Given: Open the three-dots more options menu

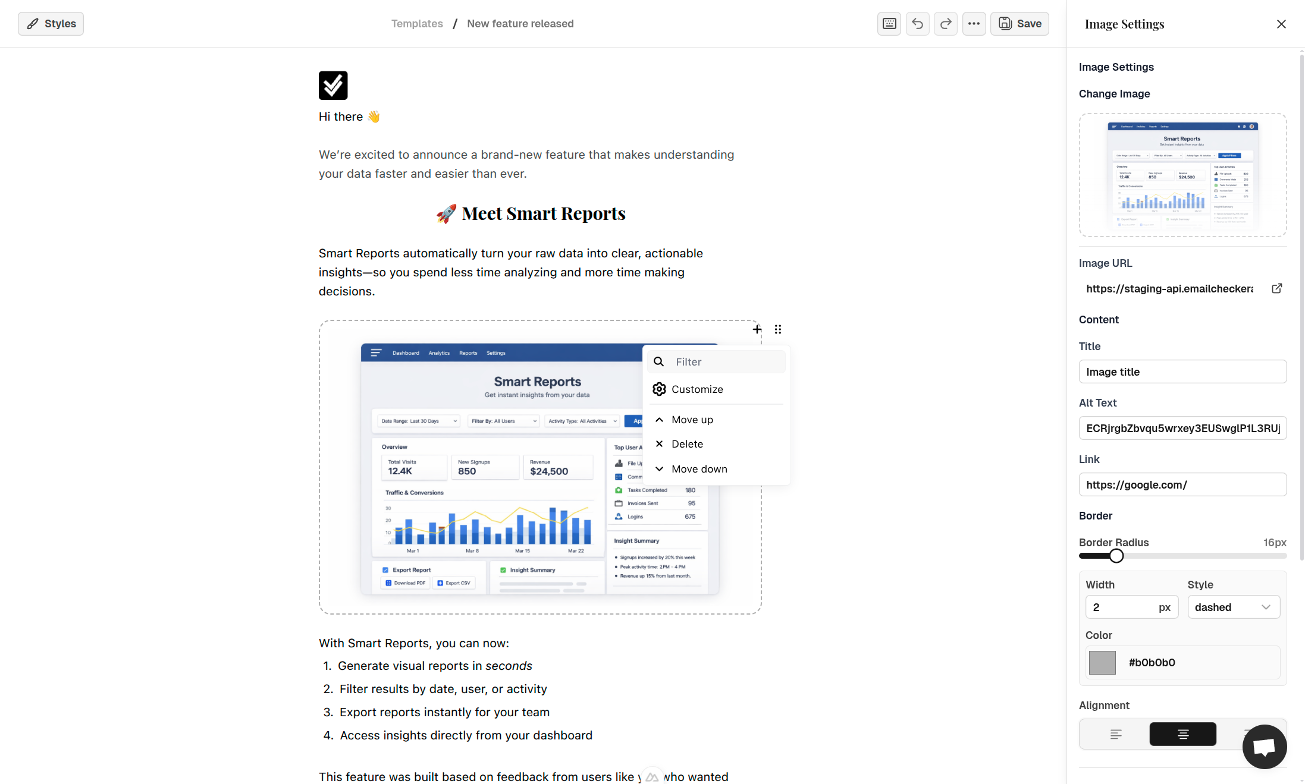Looking at the screenshot, I should 974,24.
